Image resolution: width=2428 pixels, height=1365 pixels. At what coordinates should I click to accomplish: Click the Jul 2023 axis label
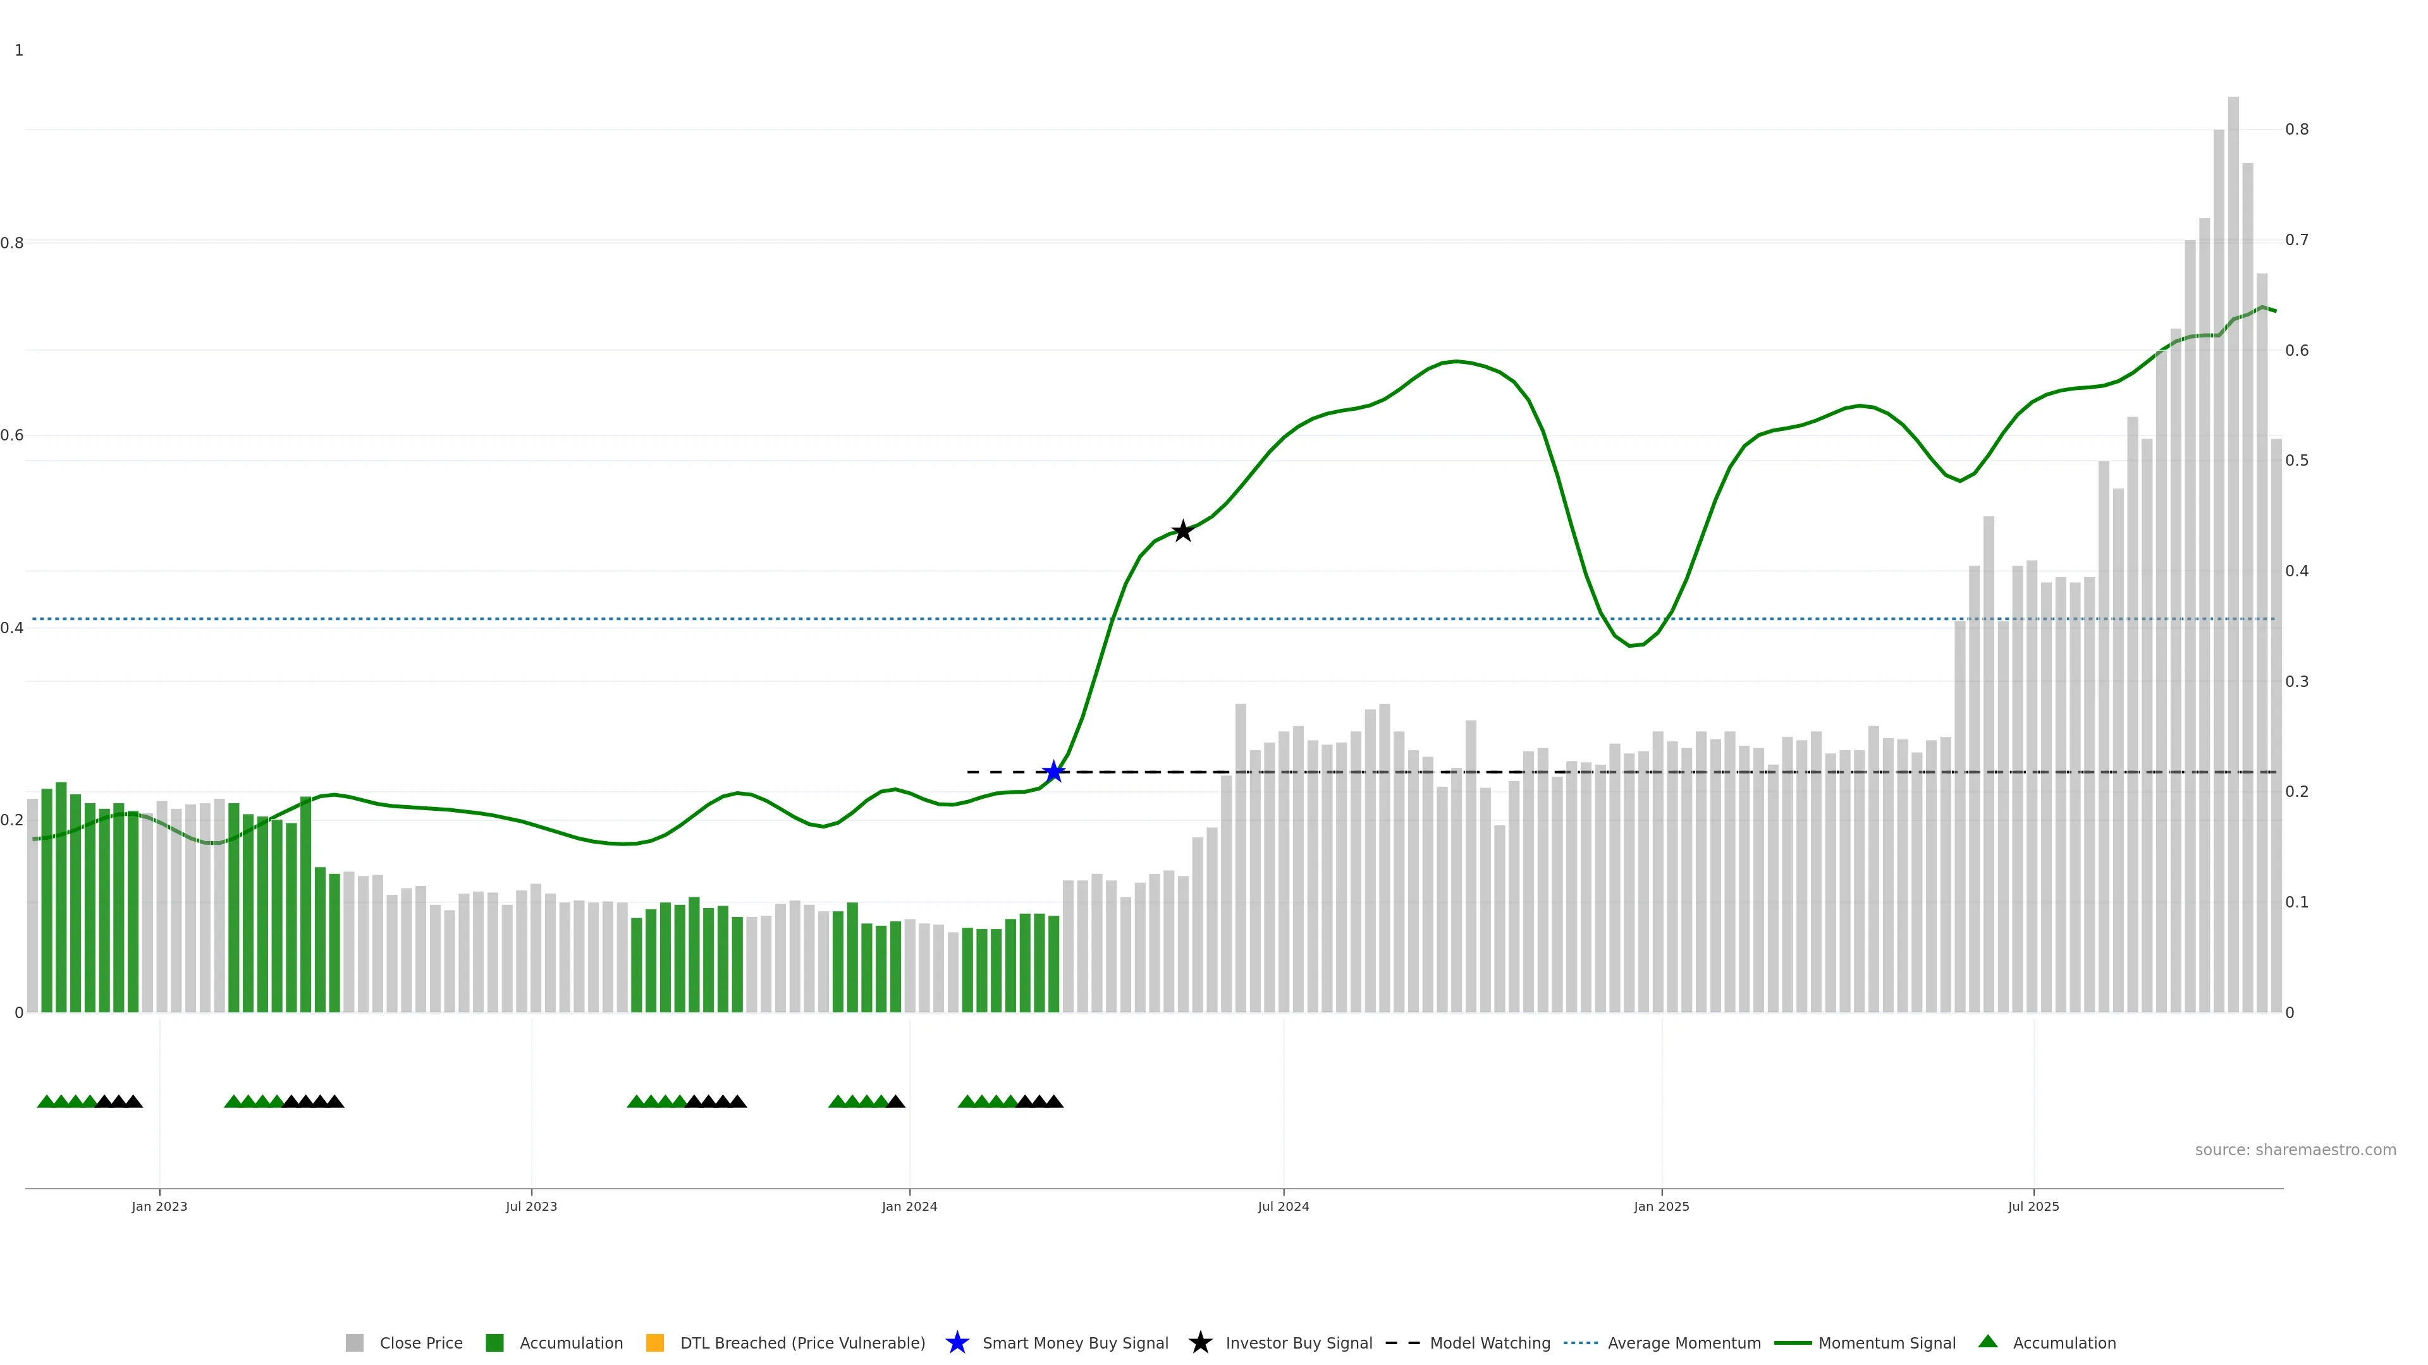point(532,1207)
